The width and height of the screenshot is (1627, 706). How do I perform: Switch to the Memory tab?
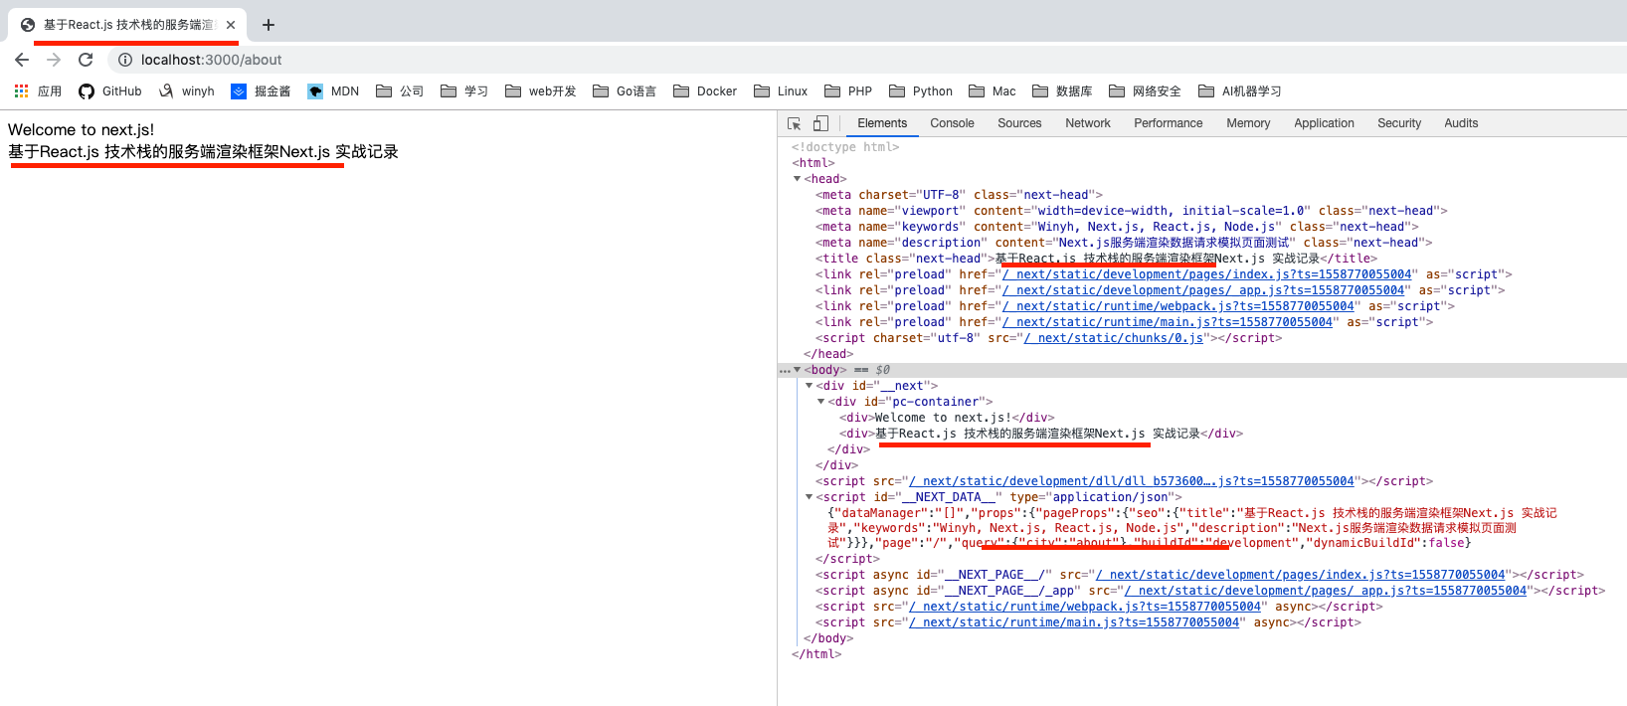pos(1248,123)
